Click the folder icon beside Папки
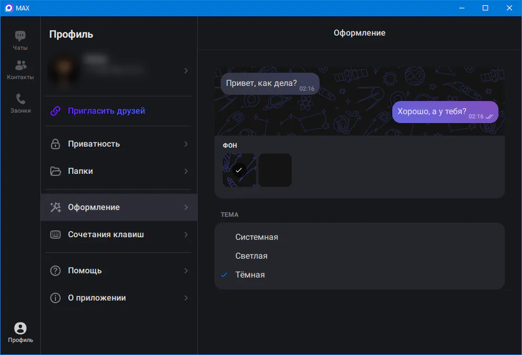 click(x=55, y=171)
